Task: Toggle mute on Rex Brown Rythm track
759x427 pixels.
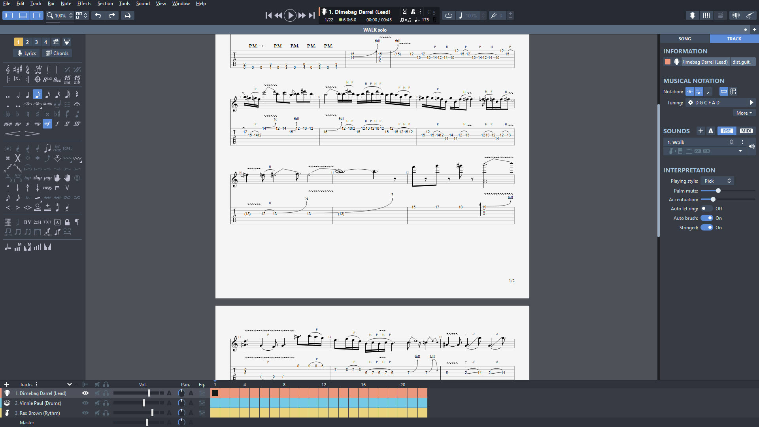Action: (x=97, y=413)
